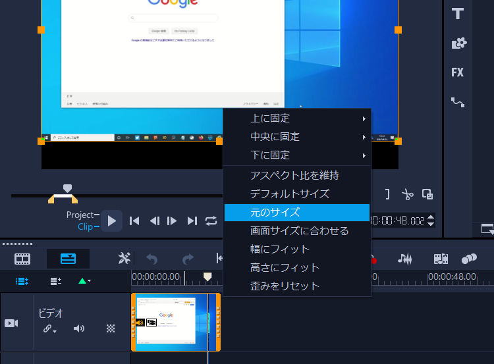Choose 高さにフィット menu entry
This screenshot has width=494, height=364.
pos(297,268)
